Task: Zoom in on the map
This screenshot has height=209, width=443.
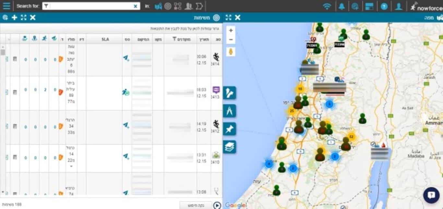Action: [231, 31]
